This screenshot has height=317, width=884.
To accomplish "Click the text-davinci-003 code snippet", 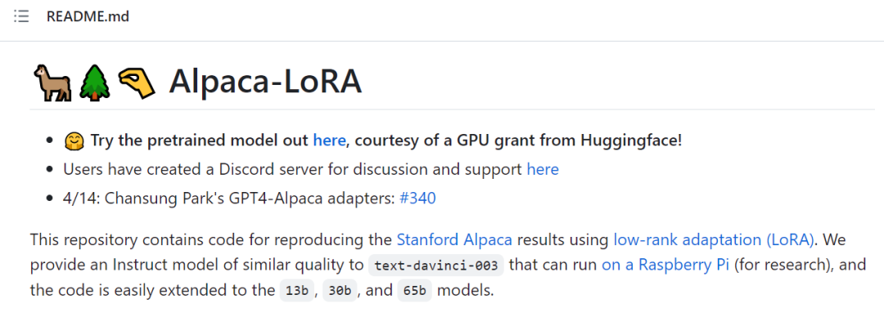I will 435,266.
